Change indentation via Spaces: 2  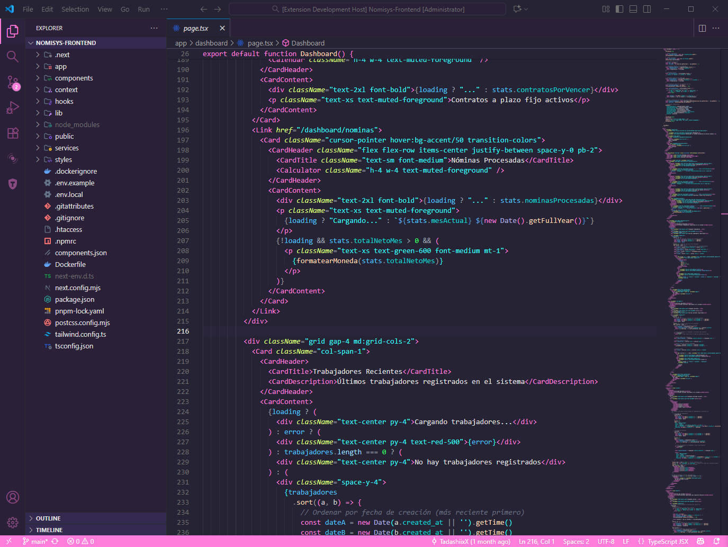coord(576,542)
